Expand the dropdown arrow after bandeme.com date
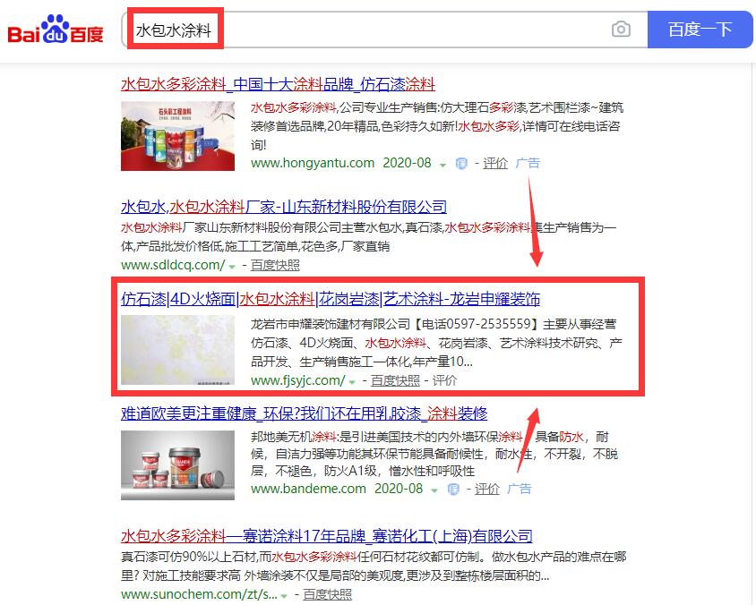Image resolution: width=756 pixels, height=605 pixels. point(434,490)
